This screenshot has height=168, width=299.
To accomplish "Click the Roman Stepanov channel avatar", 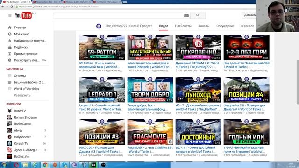I will tap(9, 117).
